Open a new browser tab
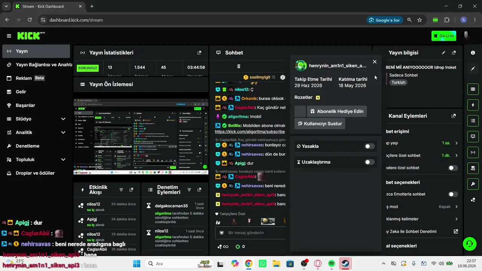The height and width of the screenshot is (271, 482). [92, 6]
